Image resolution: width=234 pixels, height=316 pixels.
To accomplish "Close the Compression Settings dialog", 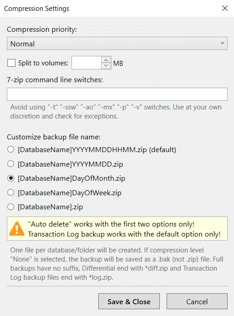I will tap(225, 8).
